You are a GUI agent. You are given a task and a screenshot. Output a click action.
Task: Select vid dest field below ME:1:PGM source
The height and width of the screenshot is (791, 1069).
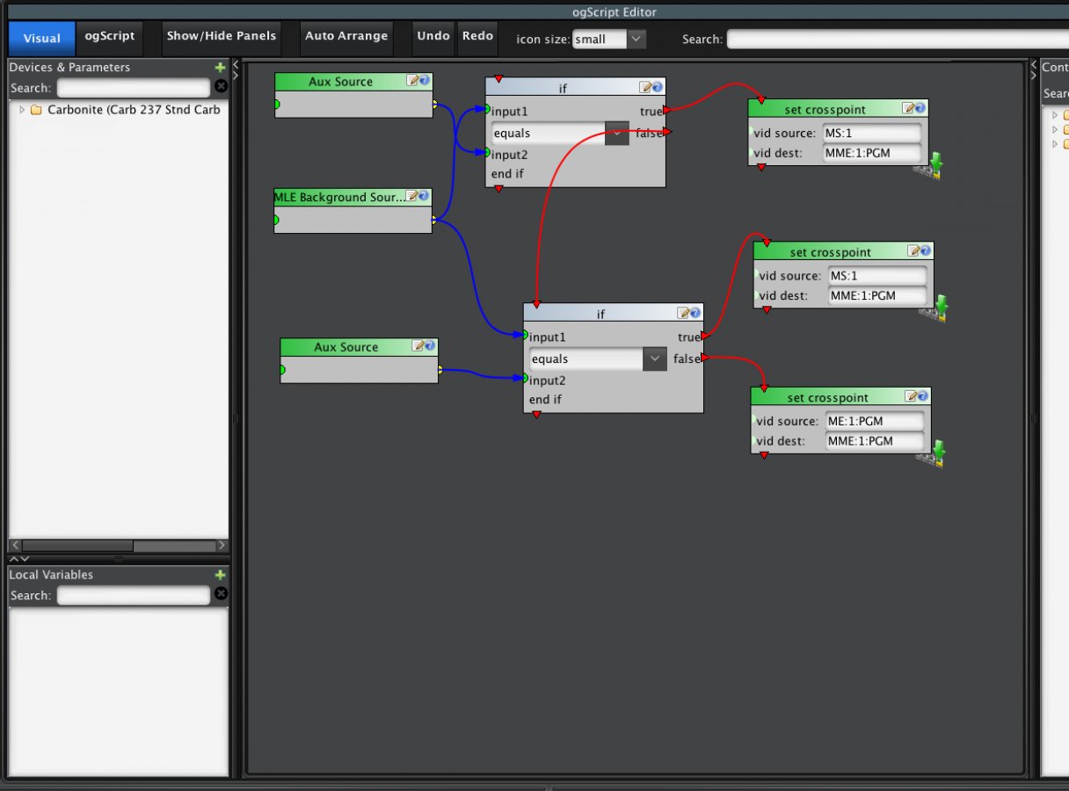(875, 441)
